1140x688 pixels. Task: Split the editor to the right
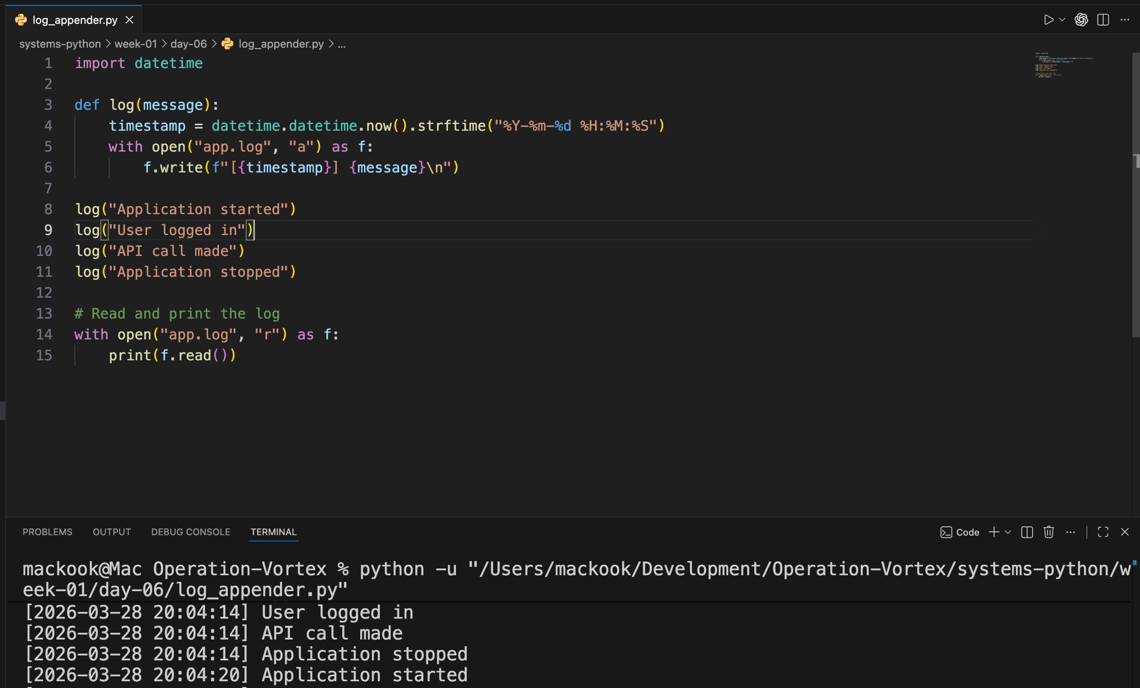[x=1103, y=20]
